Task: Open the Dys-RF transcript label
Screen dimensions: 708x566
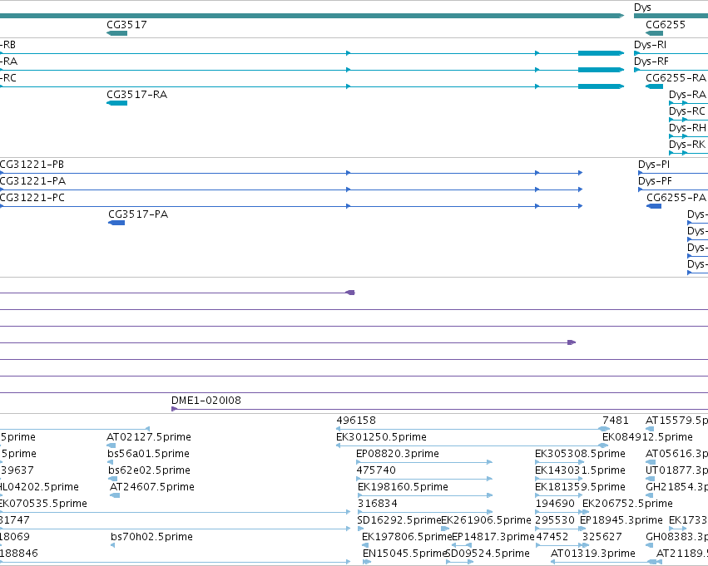Action: [651, 62]
